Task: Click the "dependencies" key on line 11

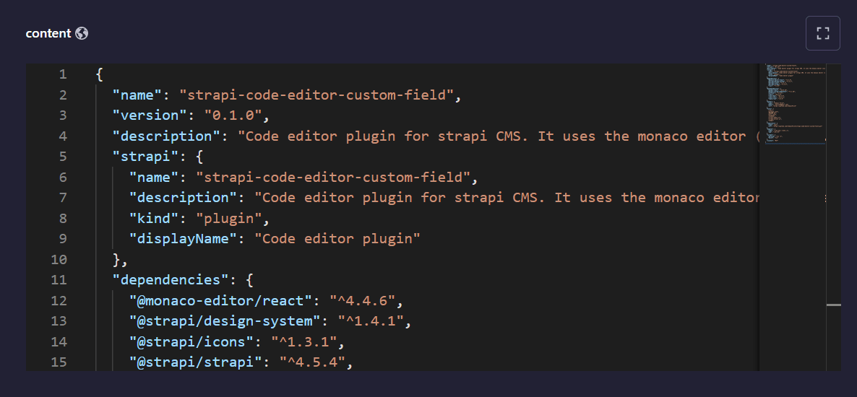Action: click(171, 279)
